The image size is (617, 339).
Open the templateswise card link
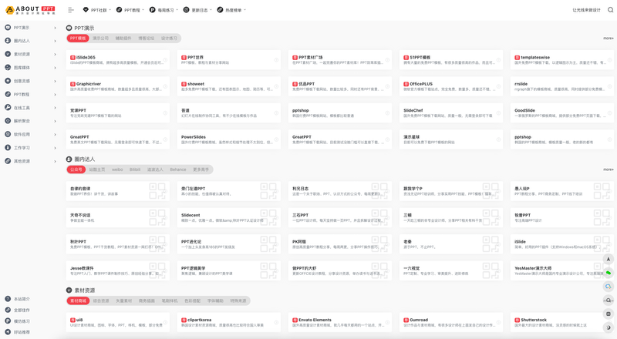562,60
